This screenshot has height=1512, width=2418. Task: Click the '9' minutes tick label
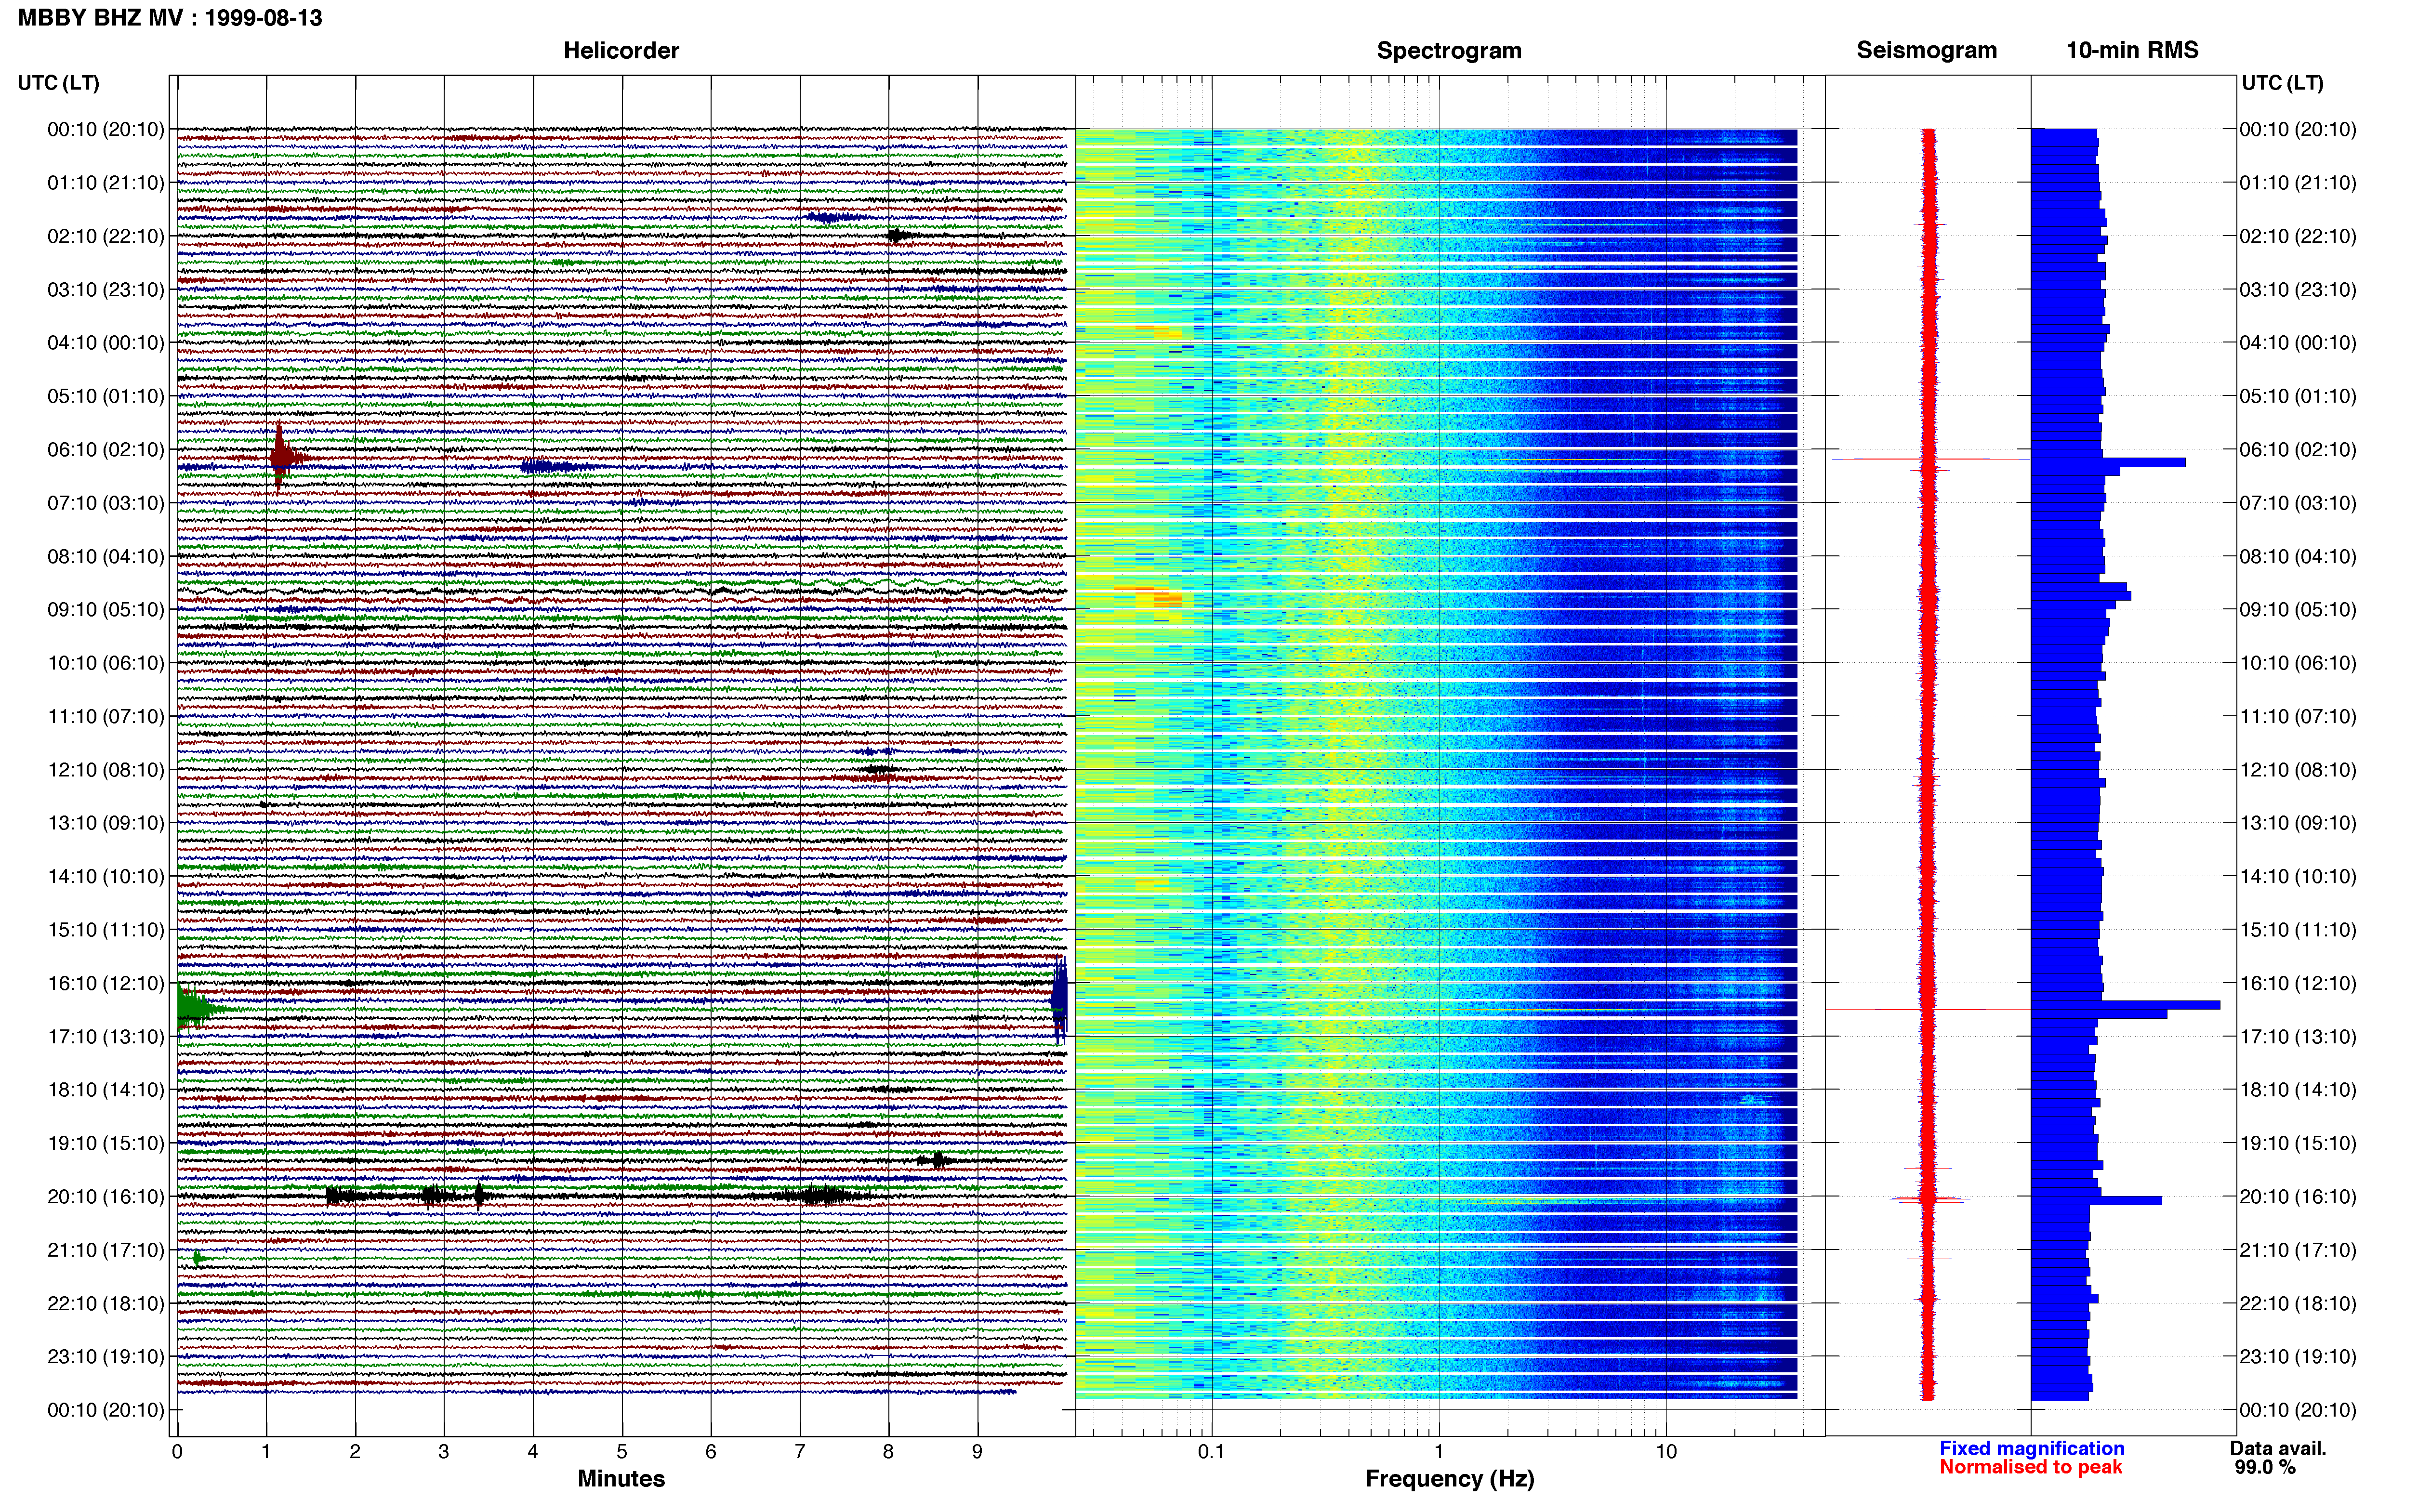[x=977, y=1452]
